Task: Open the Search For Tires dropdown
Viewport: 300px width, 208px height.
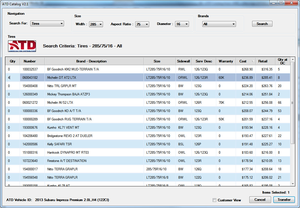Action: [47, 24]
